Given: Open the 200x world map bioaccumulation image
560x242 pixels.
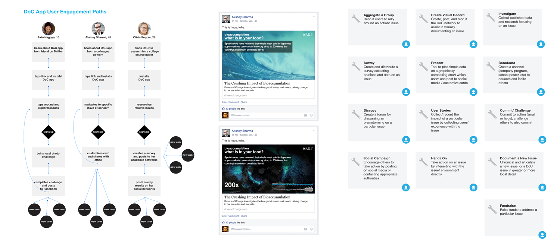Looking at the screenshot, I should pyautogui.click(x=268, y=169).
